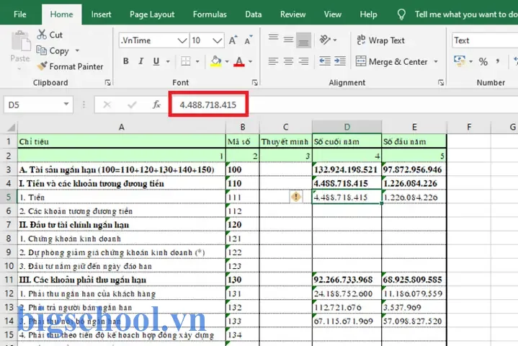Open the File tab
The height and width of the screenshot is (346, 518).
[x=20, y=14]
